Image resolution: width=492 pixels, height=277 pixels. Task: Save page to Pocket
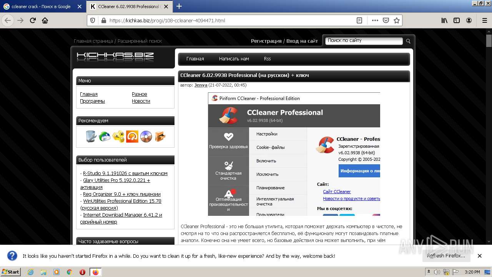click(386, 20)
